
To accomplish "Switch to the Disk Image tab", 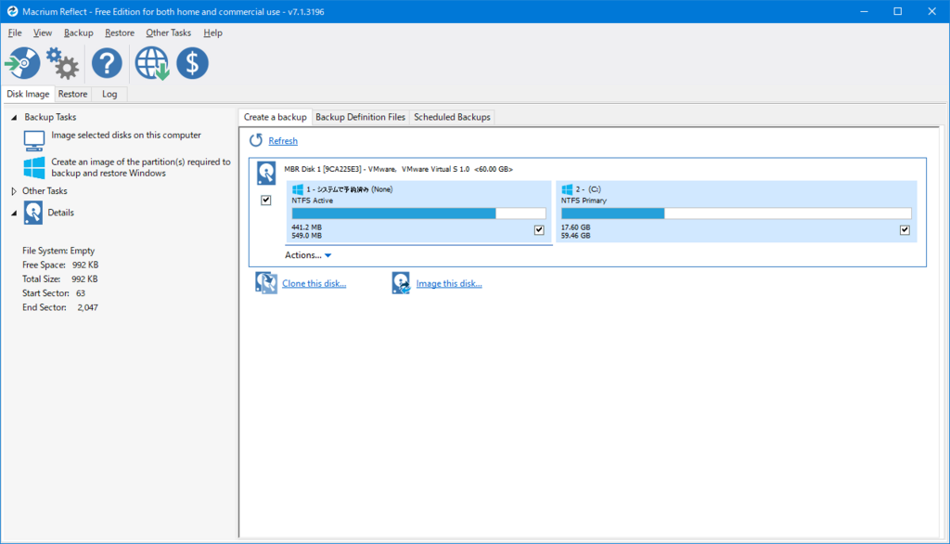I will [x=28, y=94].
